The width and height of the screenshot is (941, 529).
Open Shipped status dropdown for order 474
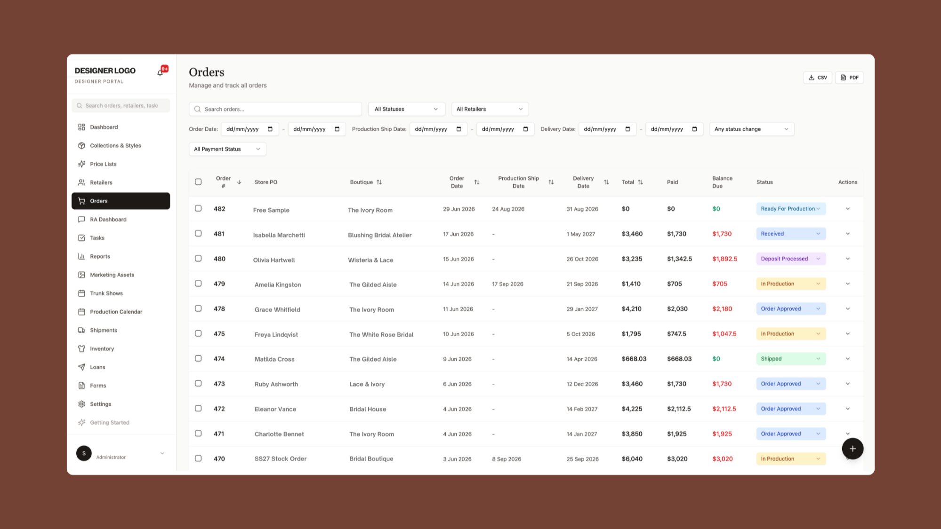[791, 359]
